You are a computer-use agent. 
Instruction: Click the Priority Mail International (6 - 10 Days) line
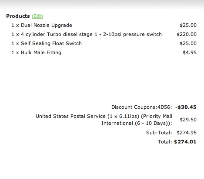pos(137,123)
